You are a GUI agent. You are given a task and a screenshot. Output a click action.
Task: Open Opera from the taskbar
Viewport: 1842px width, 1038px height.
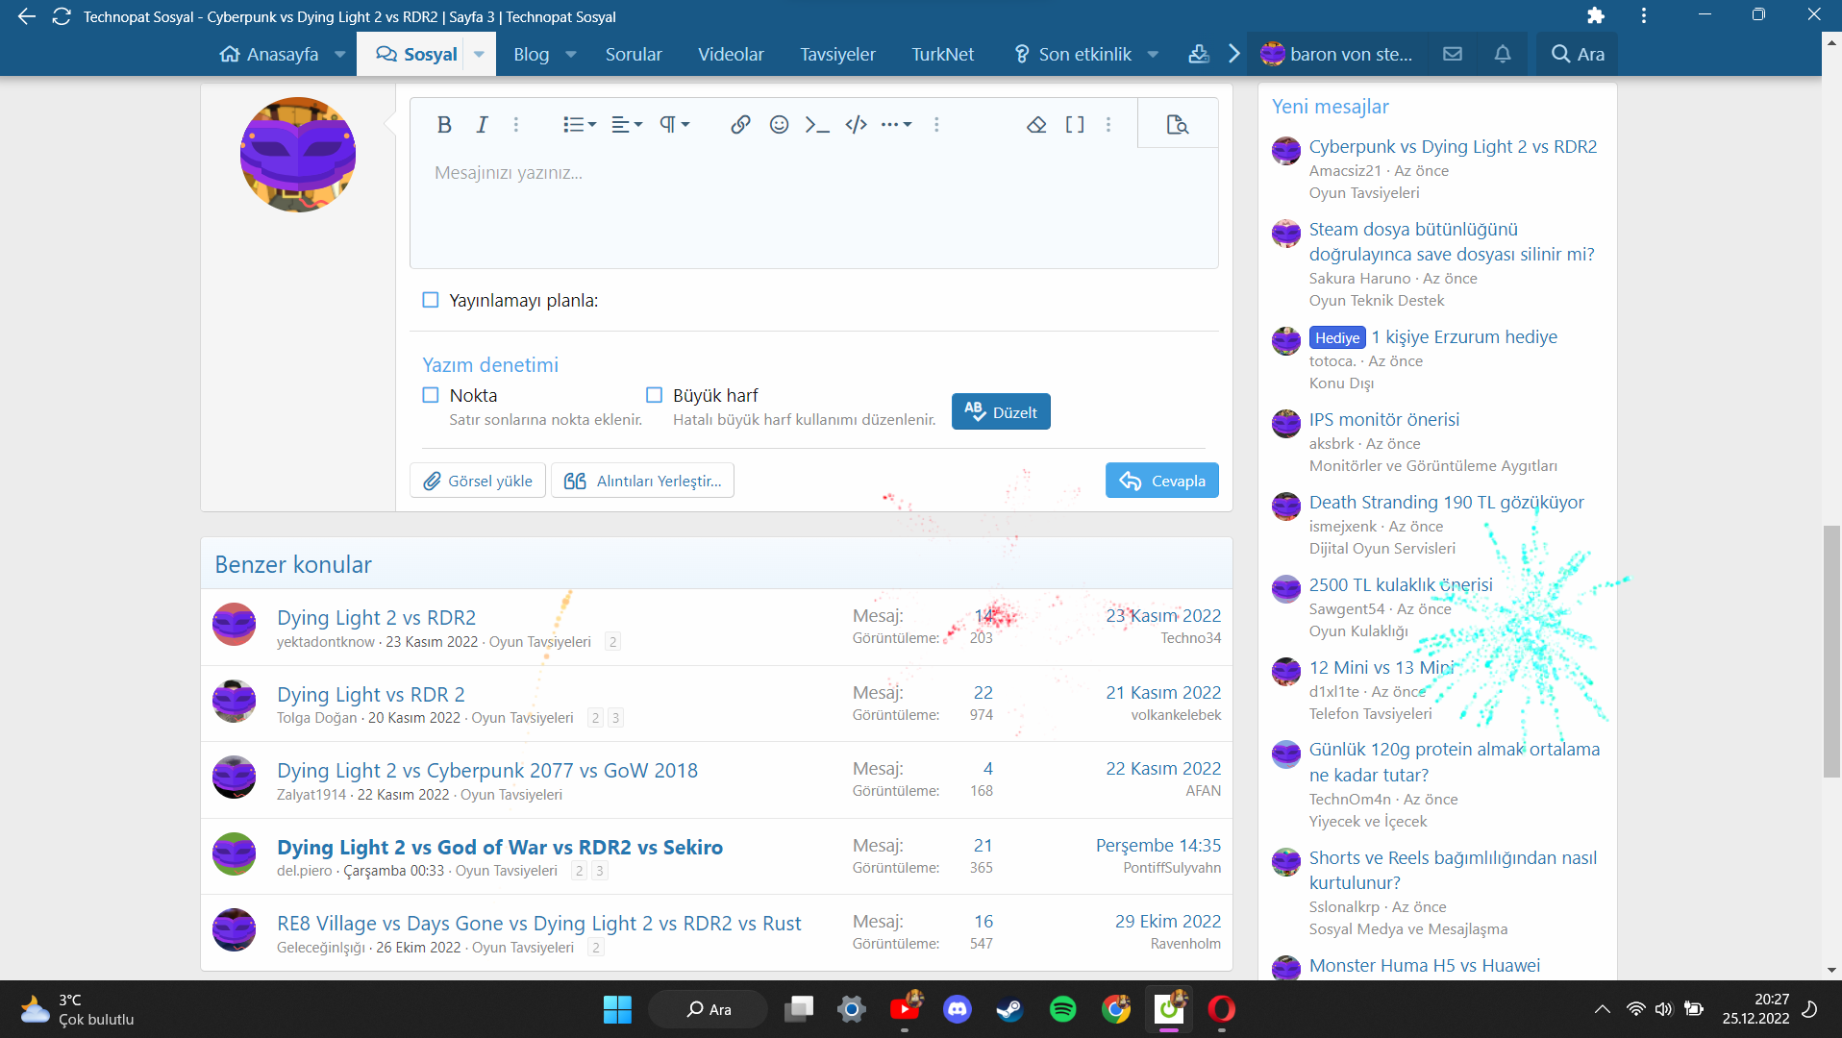click(x=1221, y=1009)
